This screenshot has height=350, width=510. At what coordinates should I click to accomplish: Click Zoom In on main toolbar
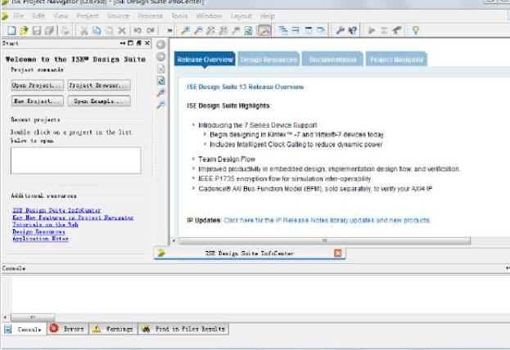pos(185,30)
